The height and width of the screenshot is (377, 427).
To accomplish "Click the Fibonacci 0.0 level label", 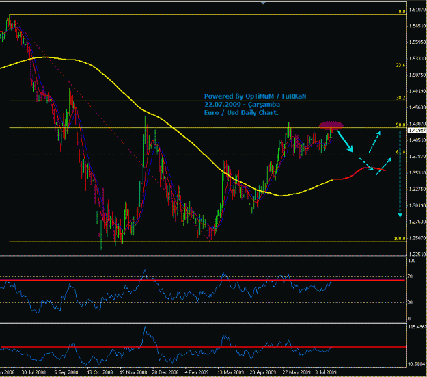I will [402, 12].
